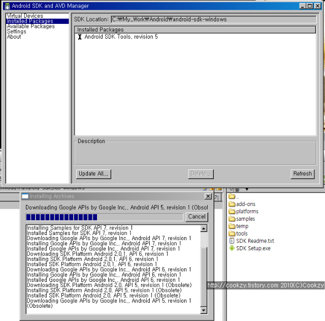The height and width of the screenshot is (321, 325).
Task: Select the SDK Setup.exe file name
Action: 253,248
